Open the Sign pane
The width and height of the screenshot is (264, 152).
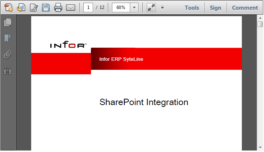coord(216,8)
